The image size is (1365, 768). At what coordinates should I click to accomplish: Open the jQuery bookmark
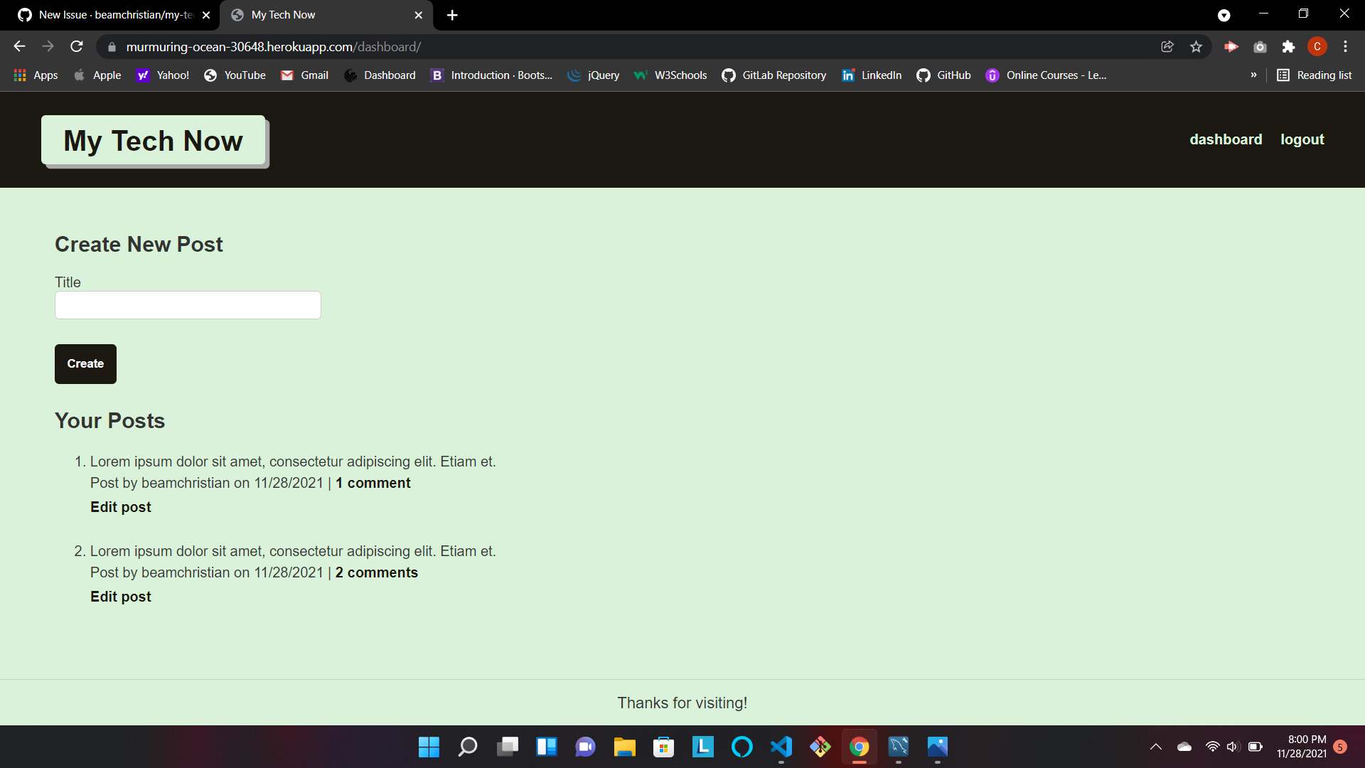[594, 75]
